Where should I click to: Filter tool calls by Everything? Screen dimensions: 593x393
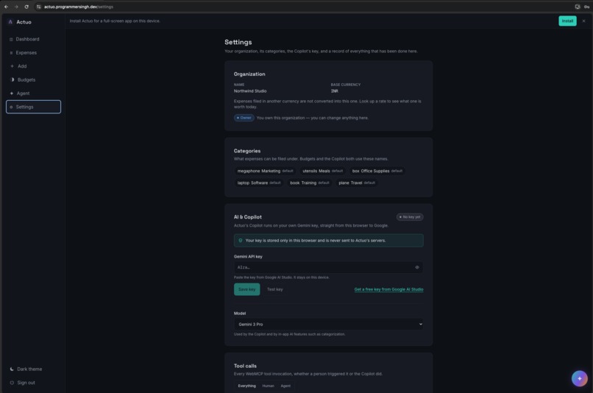246,386
